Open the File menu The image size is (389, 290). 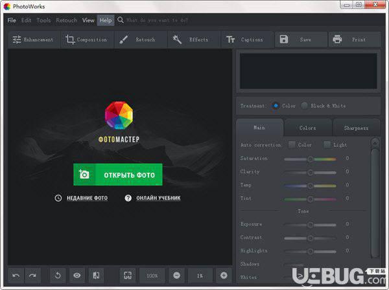[12, 20]
